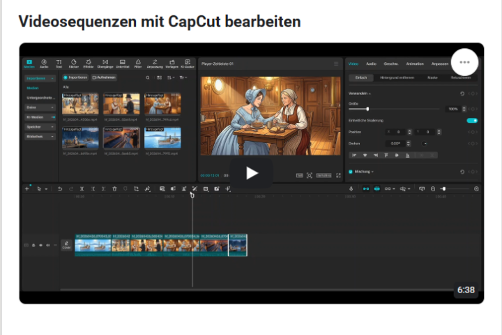Click the Größe slider handle
The width and height of the screenshot is (502, 335).
(x=367, y=109)
